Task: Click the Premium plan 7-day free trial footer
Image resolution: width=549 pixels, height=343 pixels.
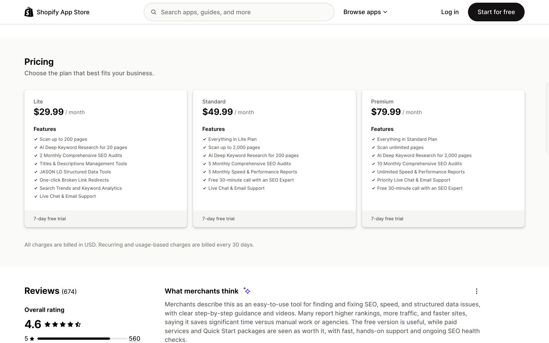Action: [x=443, y=219]
